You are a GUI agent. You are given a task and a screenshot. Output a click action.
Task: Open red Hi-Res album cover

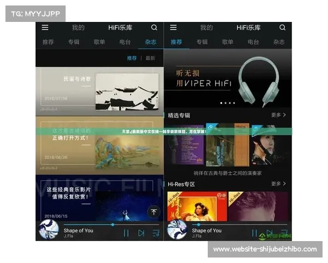coord(197,206)
